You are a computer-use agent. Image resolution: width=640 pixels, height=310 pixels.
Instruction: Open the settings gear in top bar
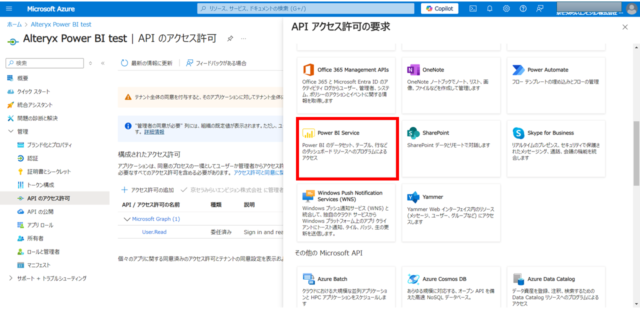pyautogui.click(x=506, y=8)
